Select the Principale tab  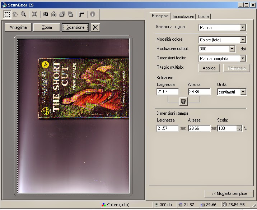pos(160,16)
